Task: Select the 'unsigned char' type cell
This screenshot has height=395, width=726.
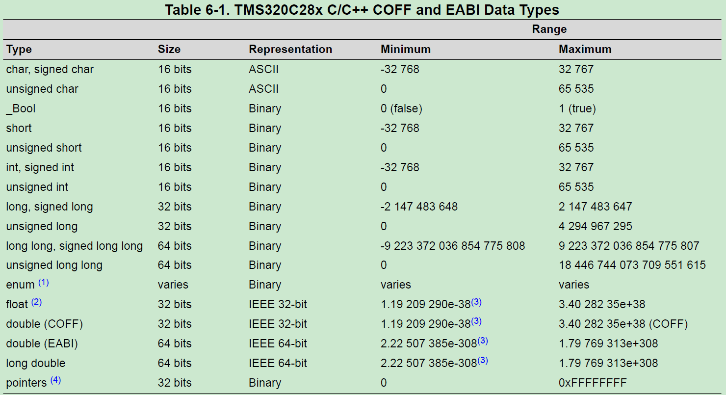Action: click(42, 89)
